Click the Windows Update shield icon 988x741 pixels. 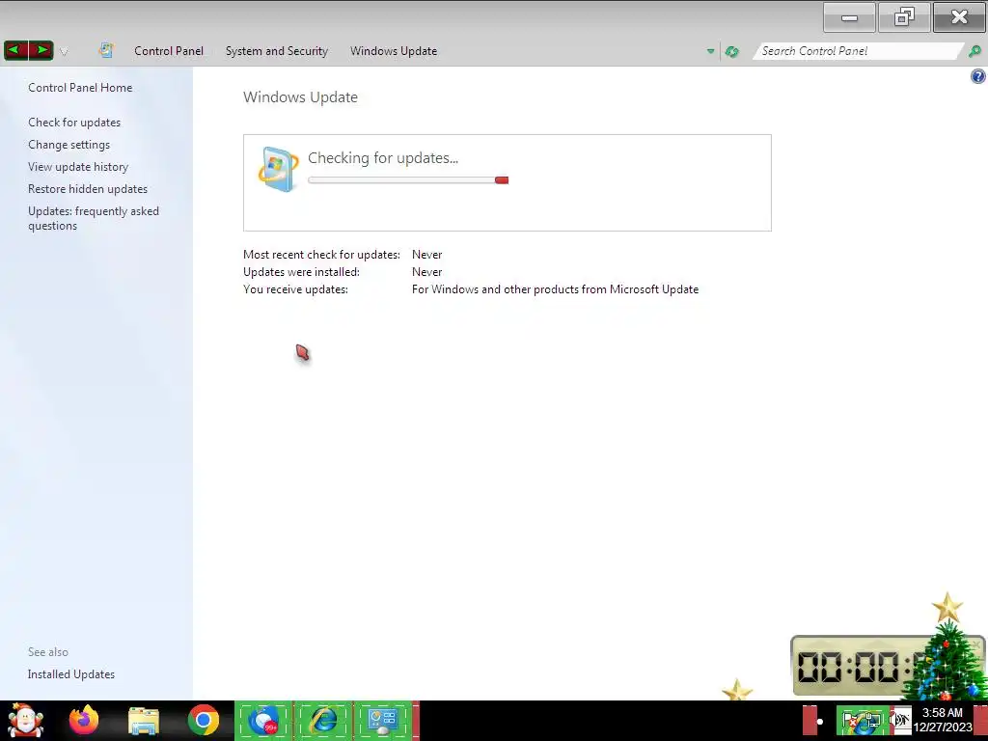(x=278, y=169)
